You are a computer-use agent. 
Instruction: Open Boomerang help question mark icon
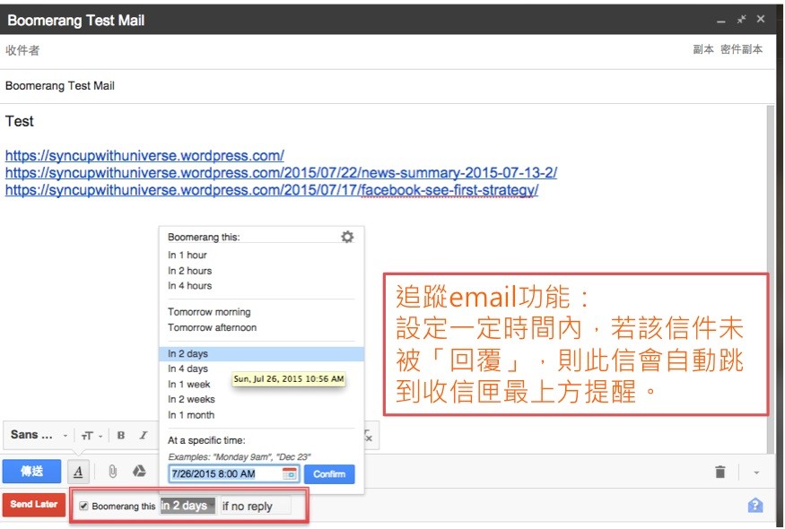(x=755, y=506)
